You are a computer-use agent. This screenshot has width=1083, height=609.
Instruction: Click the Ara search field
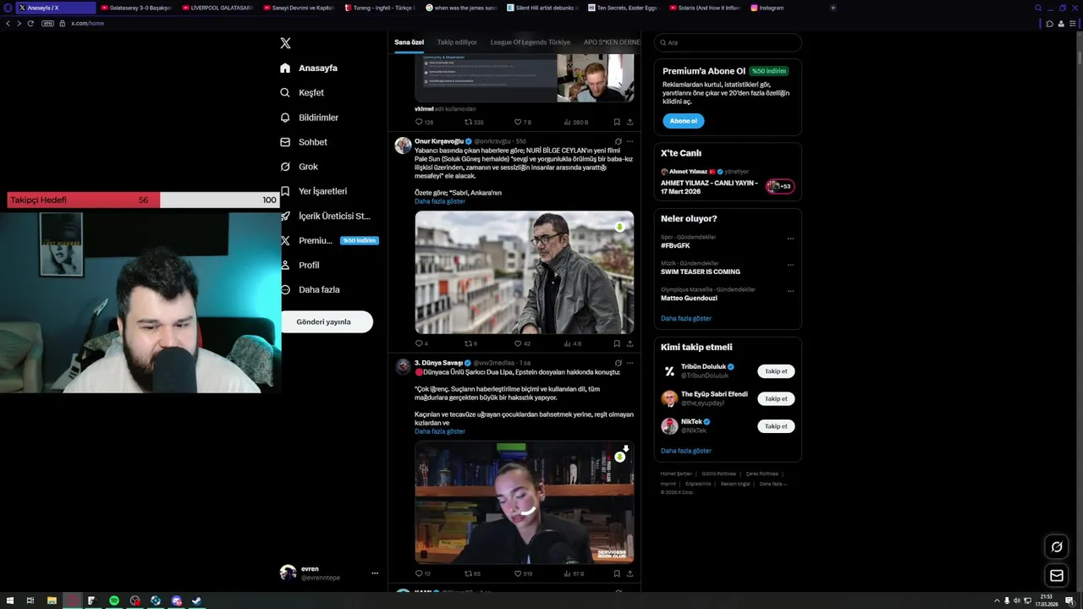728,42
